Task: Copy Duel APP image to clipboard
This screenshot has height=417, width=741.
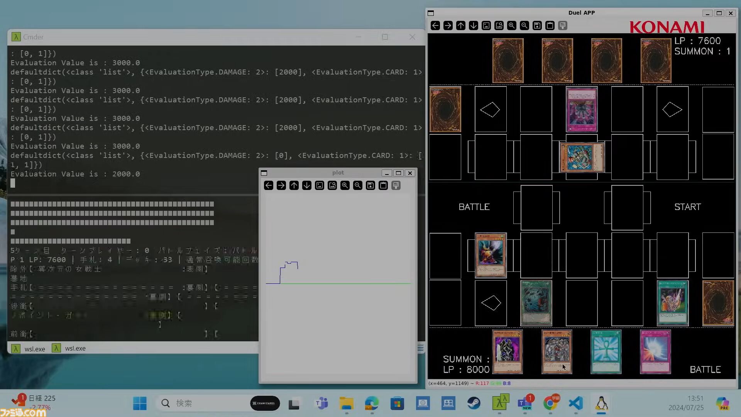Action: (x=550, y=25)
